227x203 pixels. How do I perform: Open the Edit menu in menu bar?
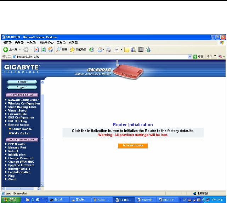click(x=19, y=42)
